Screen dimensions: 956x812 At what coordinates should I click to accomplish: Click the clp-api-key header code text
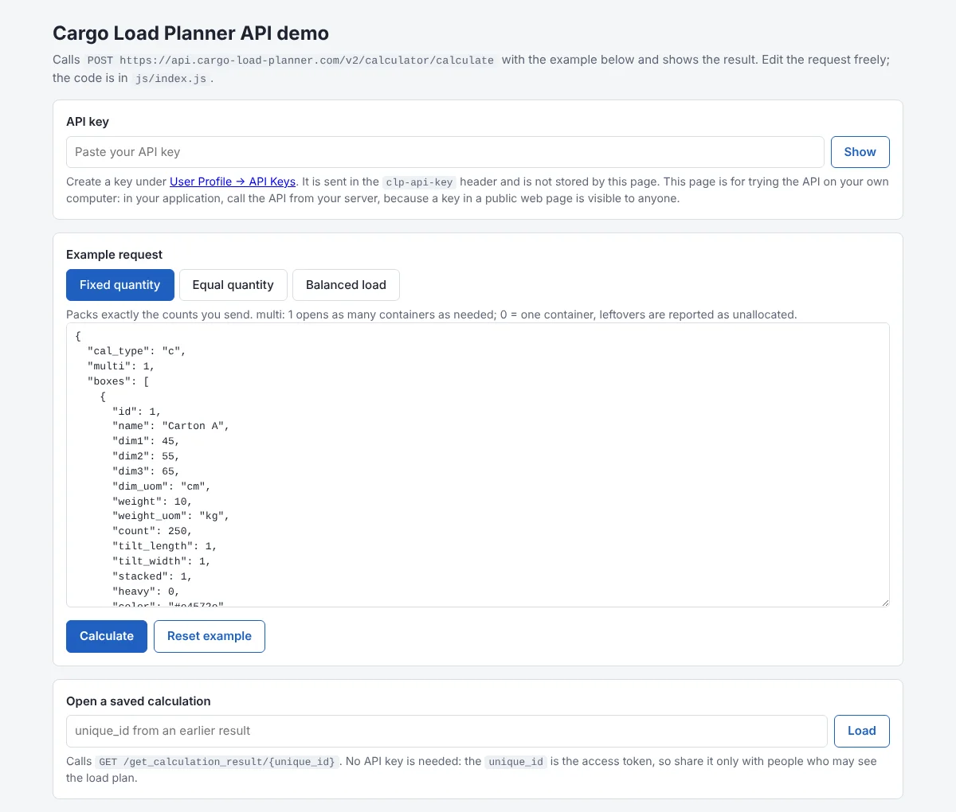pos(419,182)
